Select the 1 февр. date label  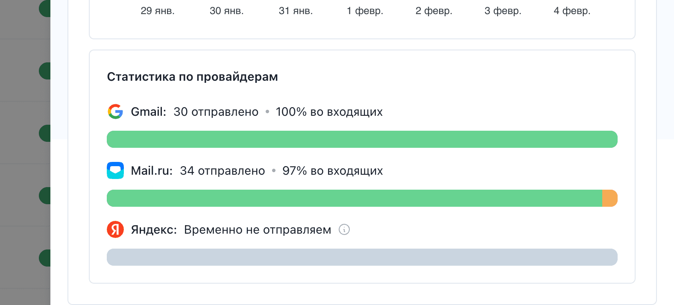(x=365, y=11)
